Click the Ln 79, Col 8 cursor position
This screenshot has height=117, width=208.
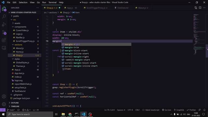(x=110, y=110)
